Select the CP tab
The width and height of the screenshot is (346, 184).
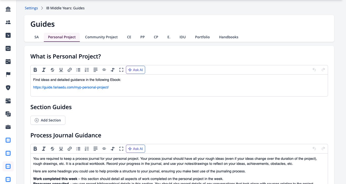pyautogui.click(x=156, y=37)
